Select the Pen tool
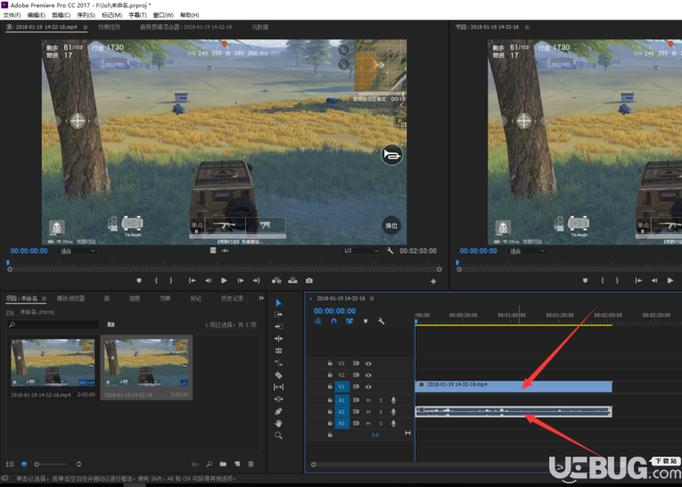This screenshot has width=682, height=487. coord(278,411)
